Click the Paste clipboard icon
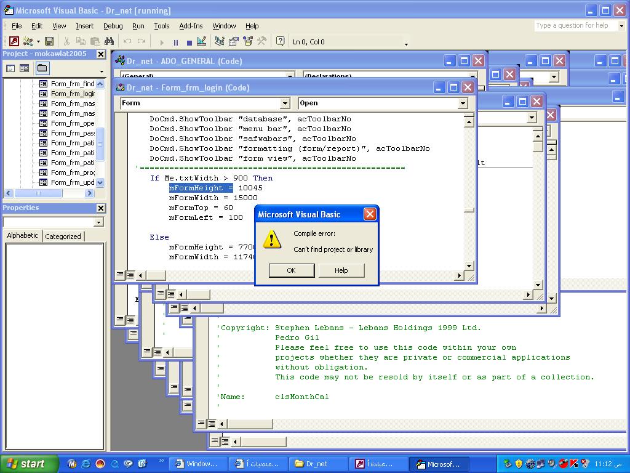The height and width of the screenshot is (473, 630). 95,41
